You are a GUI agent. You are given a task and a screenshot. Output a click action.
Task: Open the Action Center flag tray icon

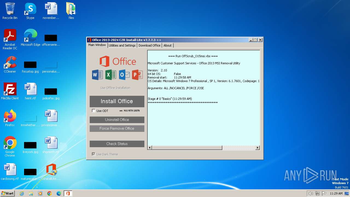324,193
